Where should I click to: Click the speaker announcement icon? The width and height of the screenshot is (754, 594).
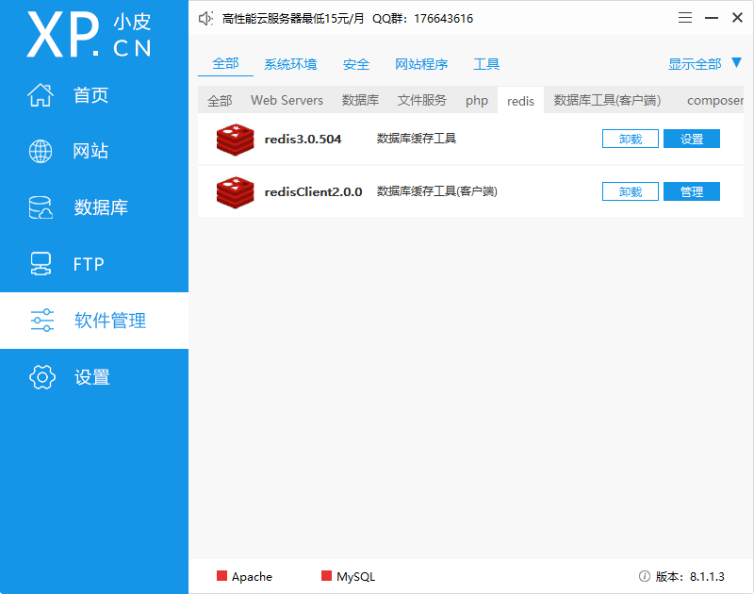coord(205,18)
